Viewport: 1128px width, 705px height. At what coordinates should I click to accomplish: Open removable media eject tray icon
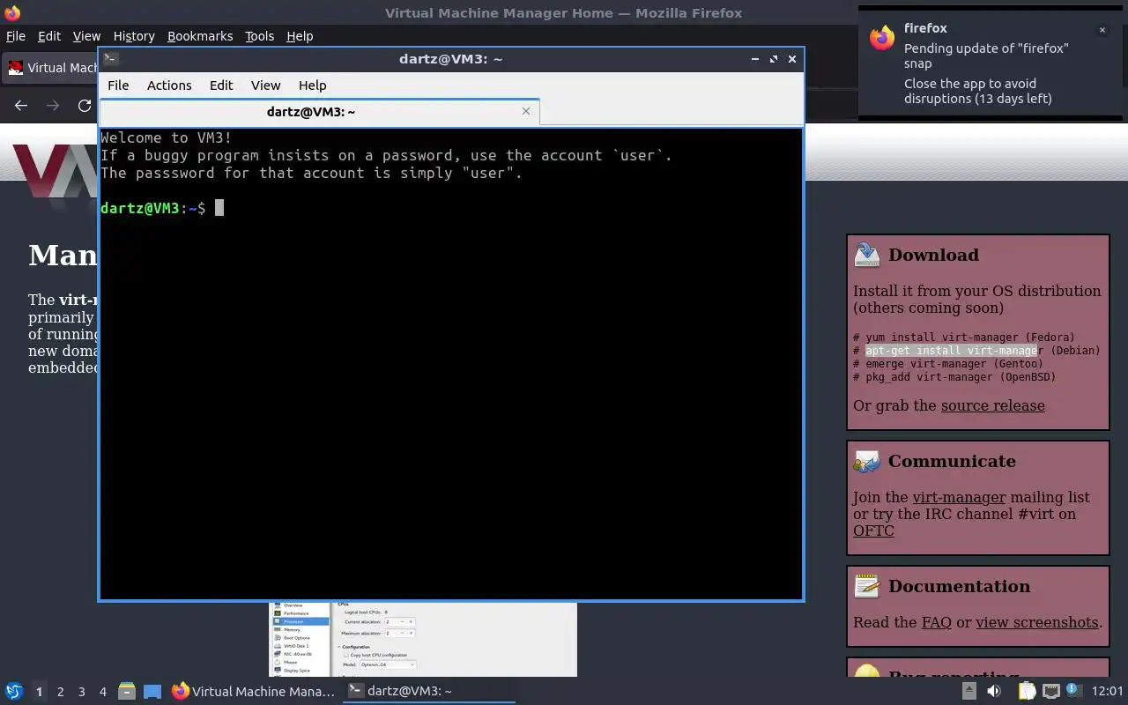point(968,692)
